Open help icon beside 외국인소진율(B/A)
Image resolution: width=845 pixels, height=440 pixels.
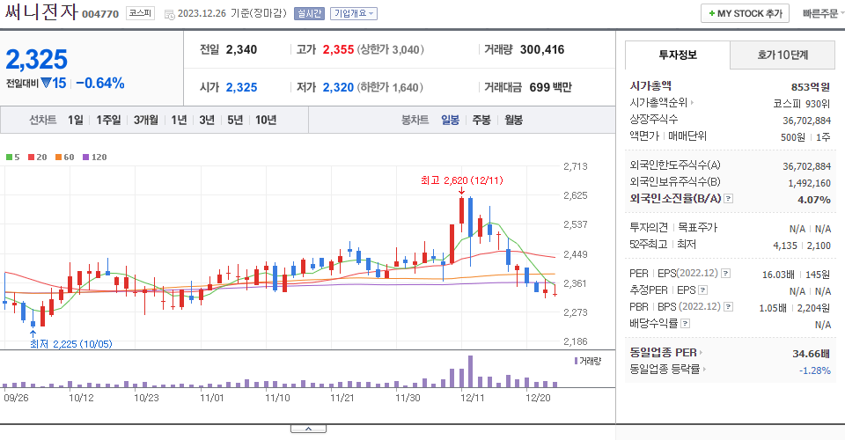pyautogui.click(x=728, y=199)
